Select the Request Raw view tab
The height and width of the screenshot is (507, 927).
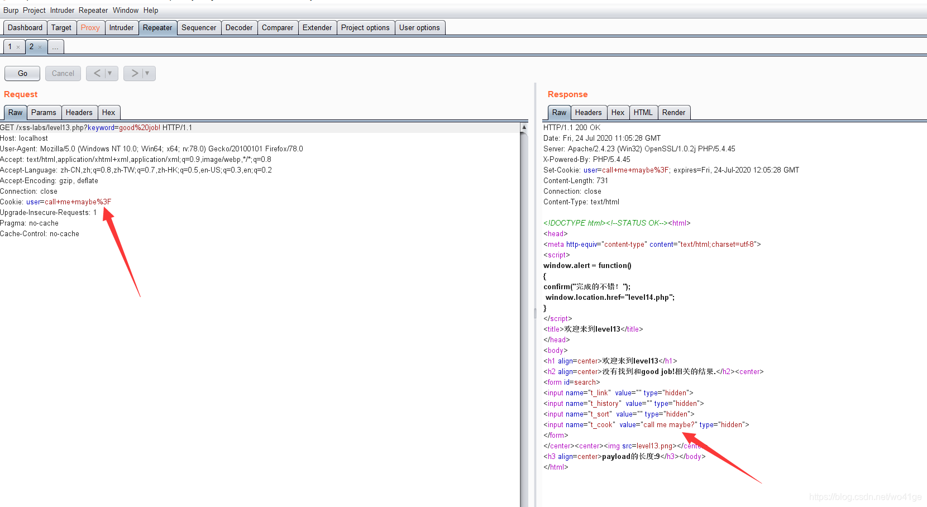pyautogui.click(x=16, y=112)
